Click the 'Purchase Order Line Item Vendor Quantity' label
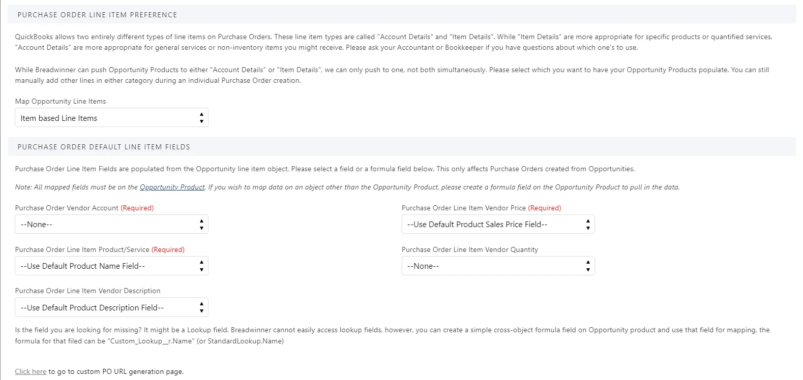The width and height of the screenshot is (803, 380). 470,249
